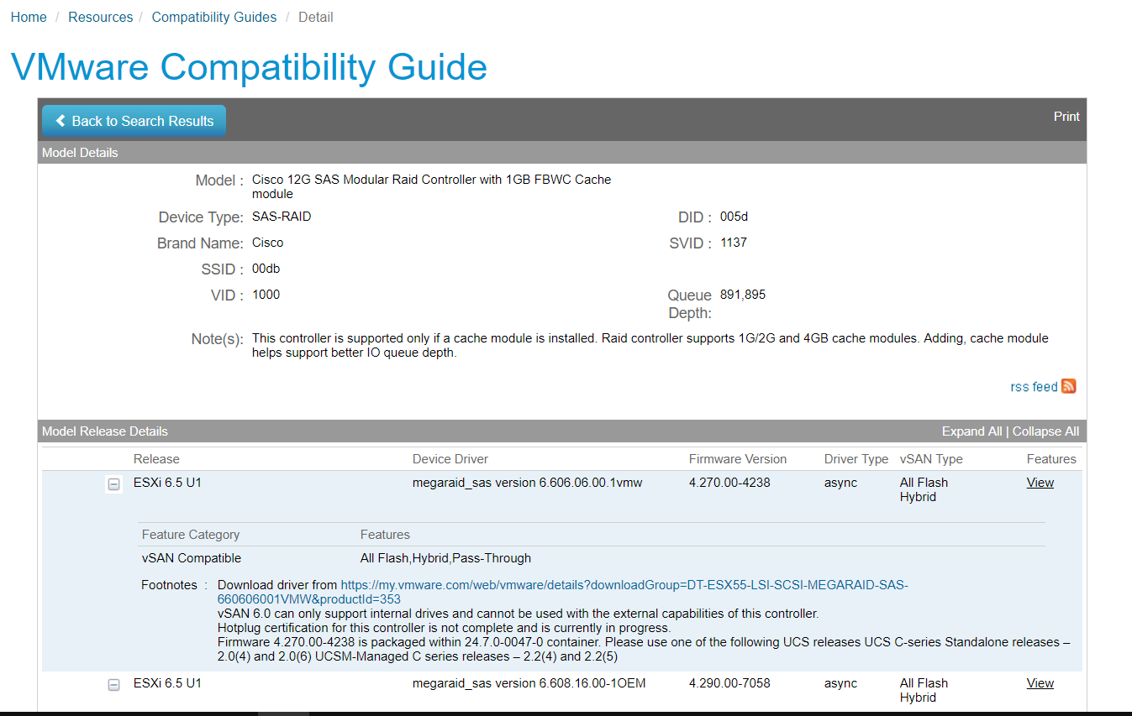The height and width of the screenshot is (716, 1132).
Task: Click the Firmware Version column header
Action: (738, 459)
